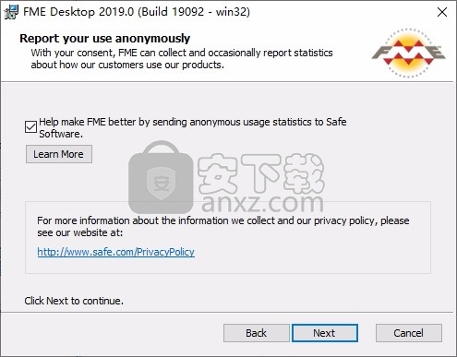Click the privacy policy information paragraph

click(x=223, y=227)
